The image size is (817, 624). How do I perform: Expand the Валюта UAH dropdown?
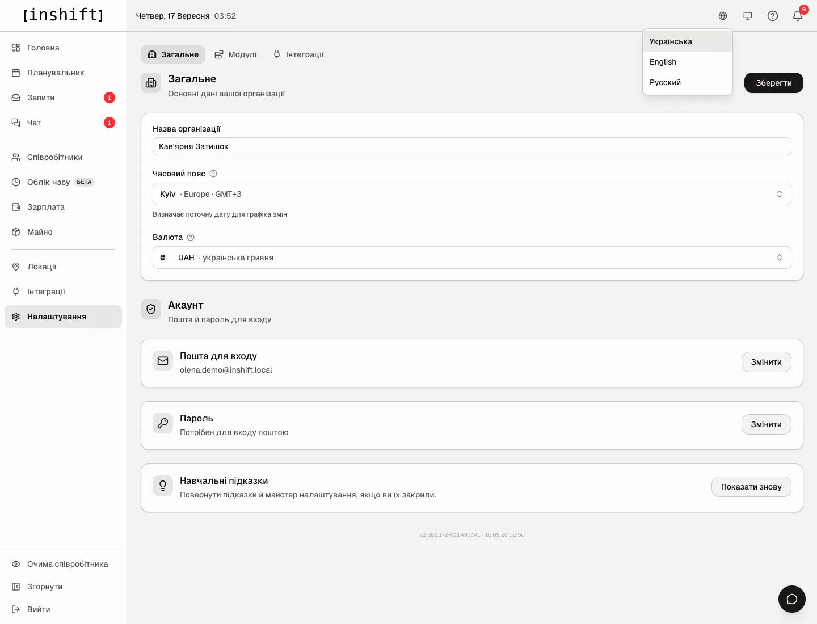[x=472, y=258]
